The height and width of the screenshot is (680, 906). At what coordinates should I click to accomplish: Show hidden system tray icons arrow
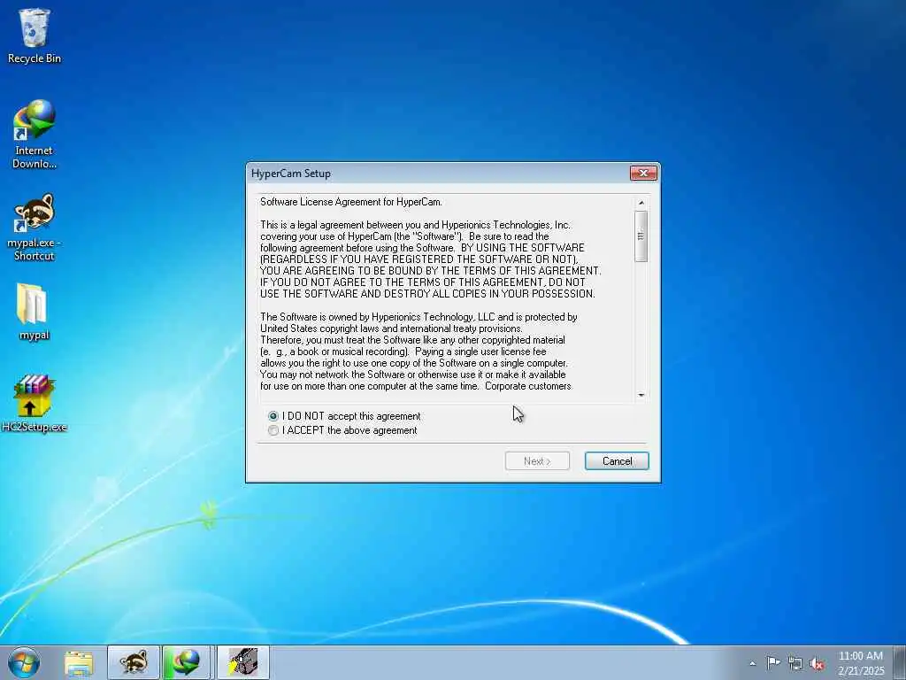pyautogui.click(x=752, y=664)
